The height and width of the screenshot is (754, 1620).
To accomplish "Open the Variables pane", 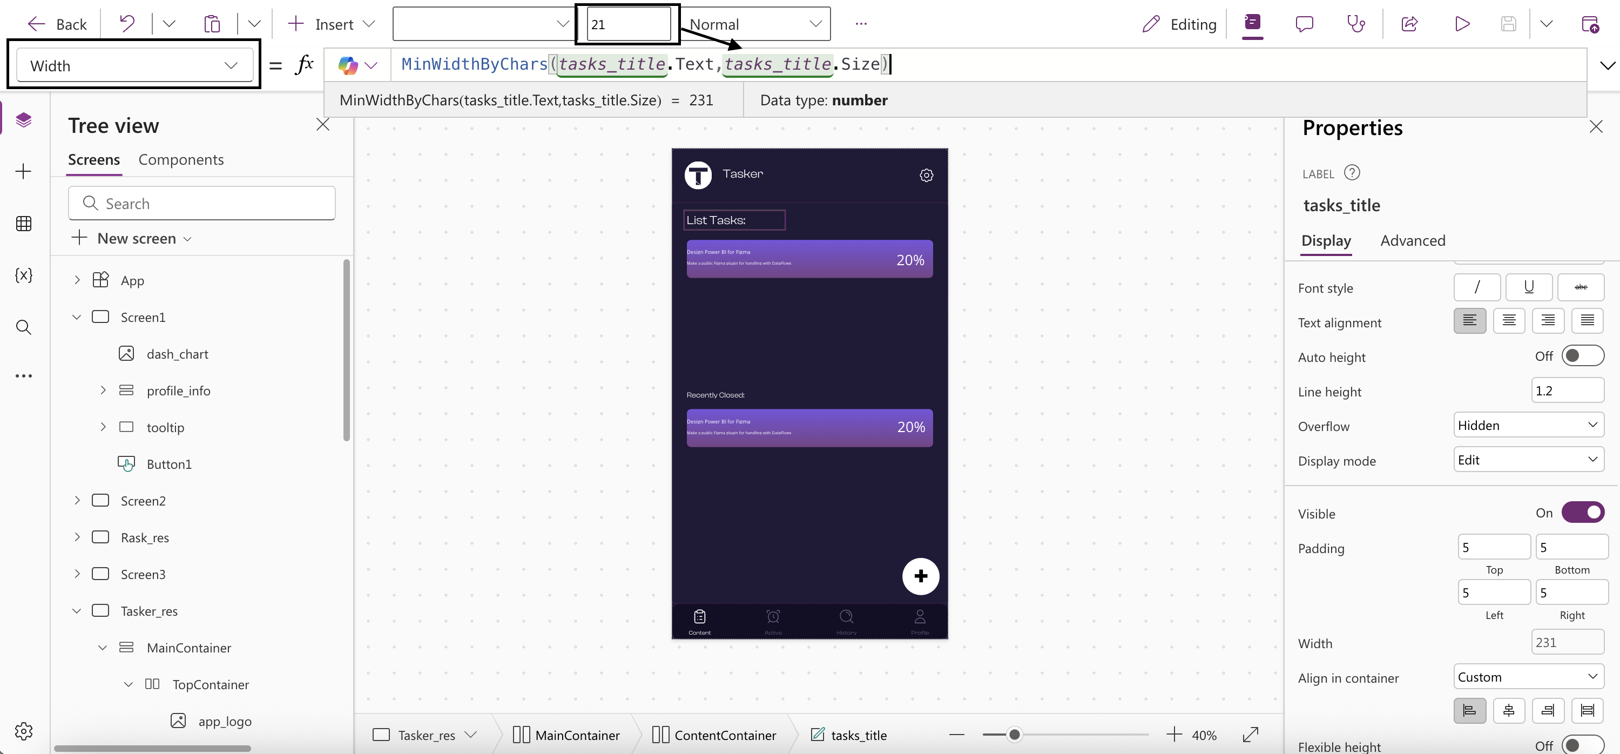I will click(23, 275).
